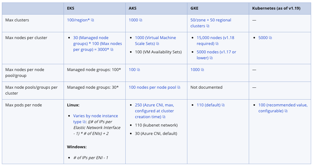This screenshot has width=313, height=165.
Task: Click the Windows: heading in EKS cell
Action: (x=77, y=147)
